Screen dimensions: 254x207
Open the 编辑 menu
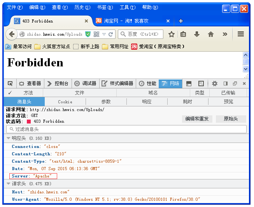click(37, 7)
